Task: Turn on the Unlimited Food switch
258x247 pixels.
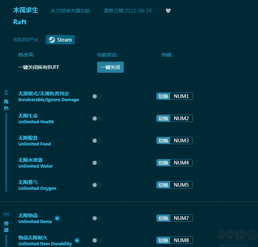Action: pyautogui.click(x=97, y=141)
